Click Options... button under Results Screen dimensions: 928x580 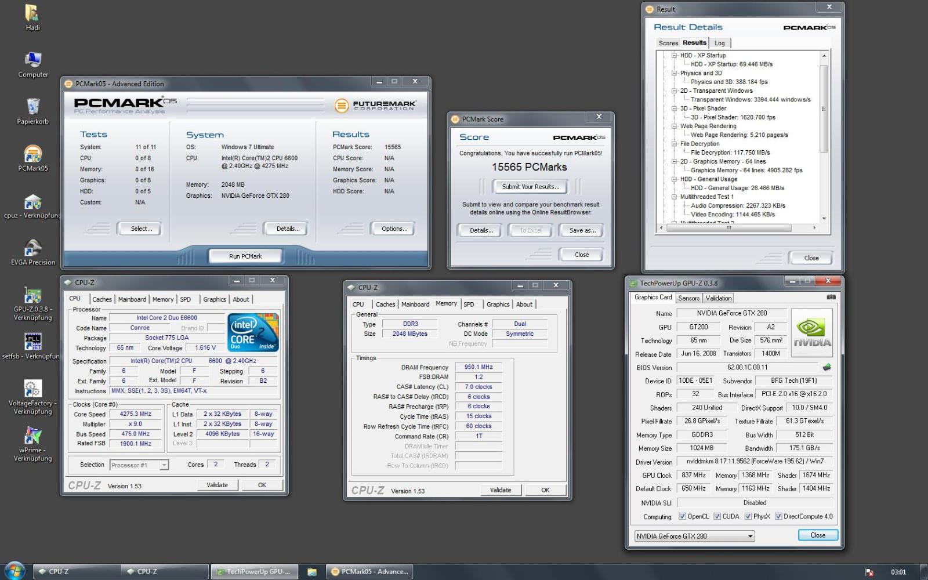click(394, 229)
